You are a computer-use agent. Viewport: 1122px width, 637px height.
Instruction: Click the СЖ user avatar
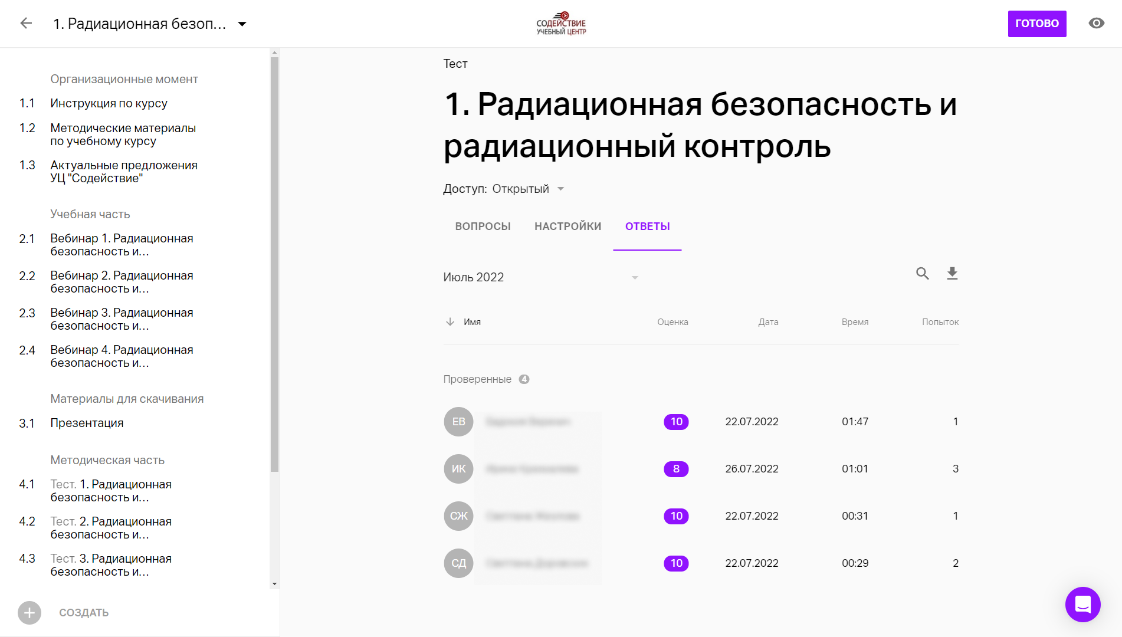pyautogui.click(x=458, y=516)
